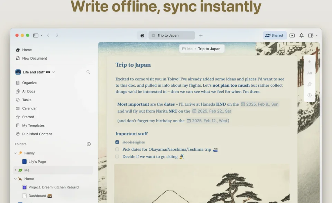Go back with the left arrow
Viewport: 332px width, 203px height.
pyautogui.click(x=48, y=35)
